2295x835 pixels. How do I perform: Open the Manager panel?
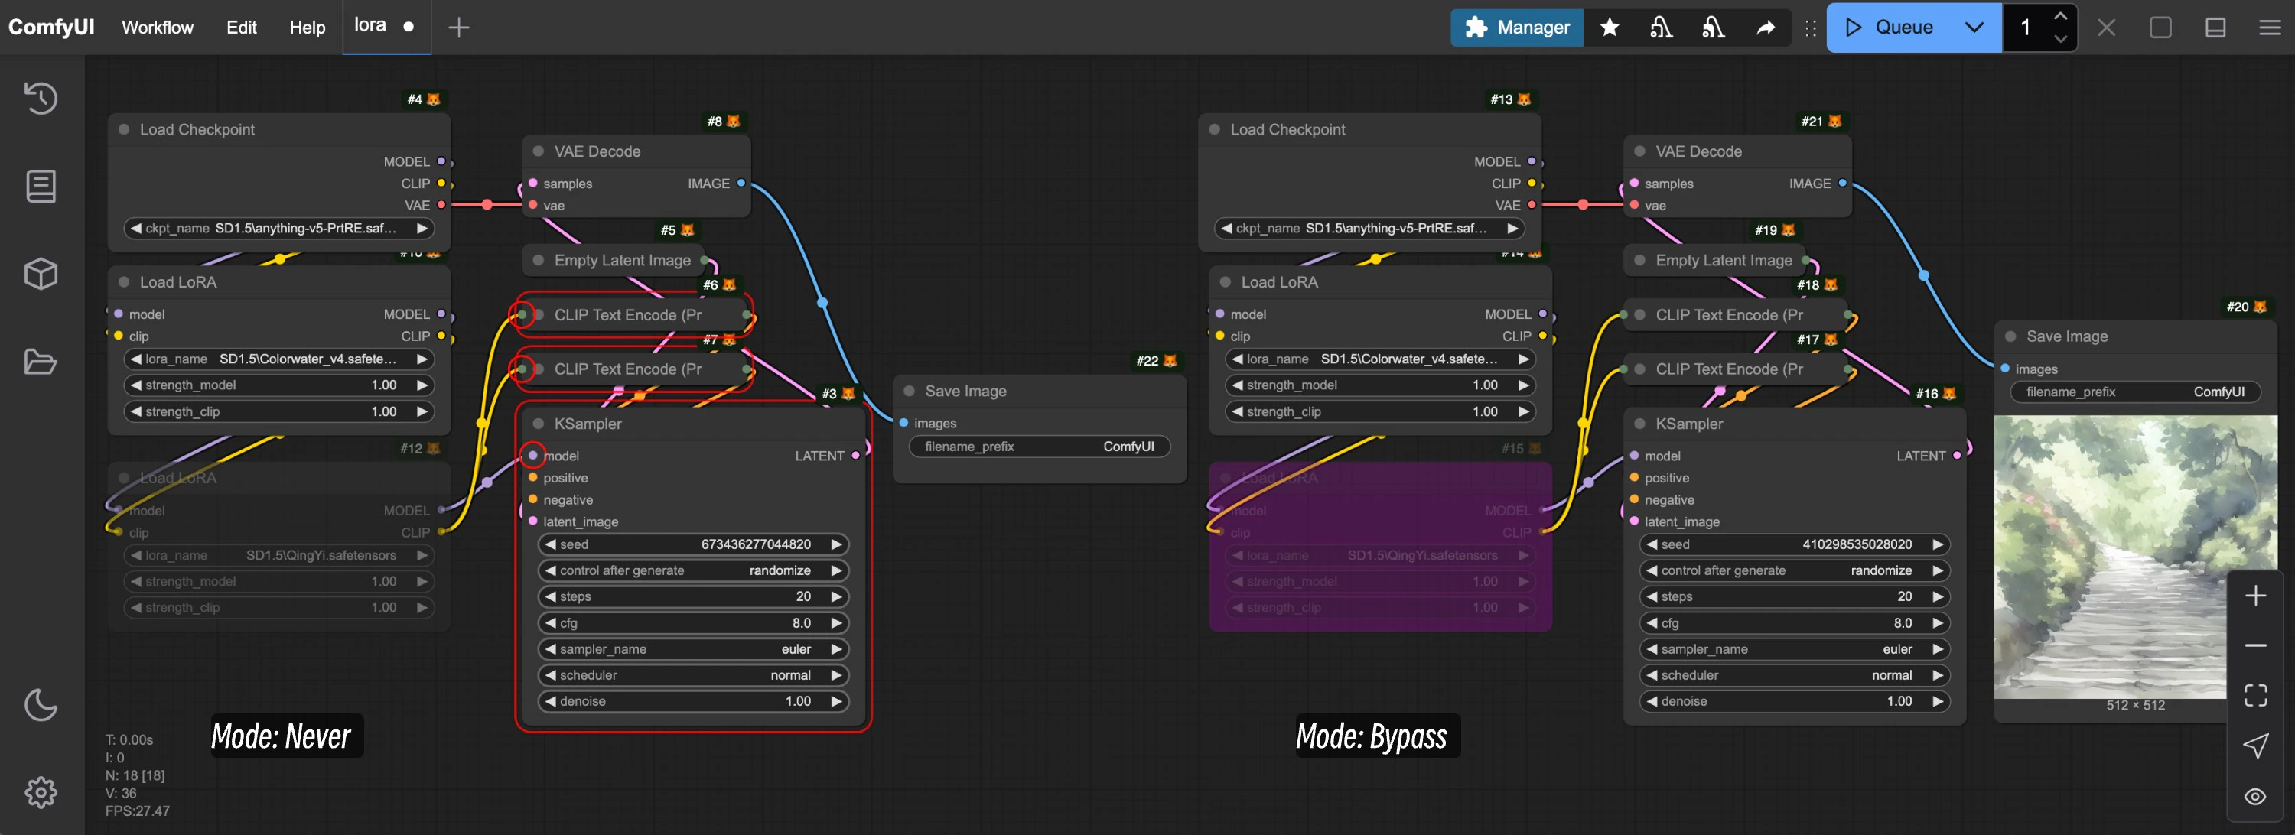pos(1515,27)
